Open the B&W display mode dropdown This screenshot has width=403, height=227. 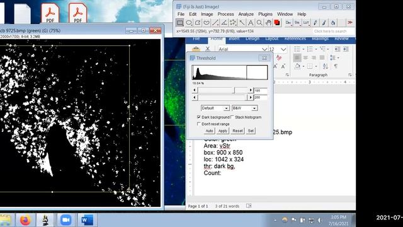pos(244,108)
